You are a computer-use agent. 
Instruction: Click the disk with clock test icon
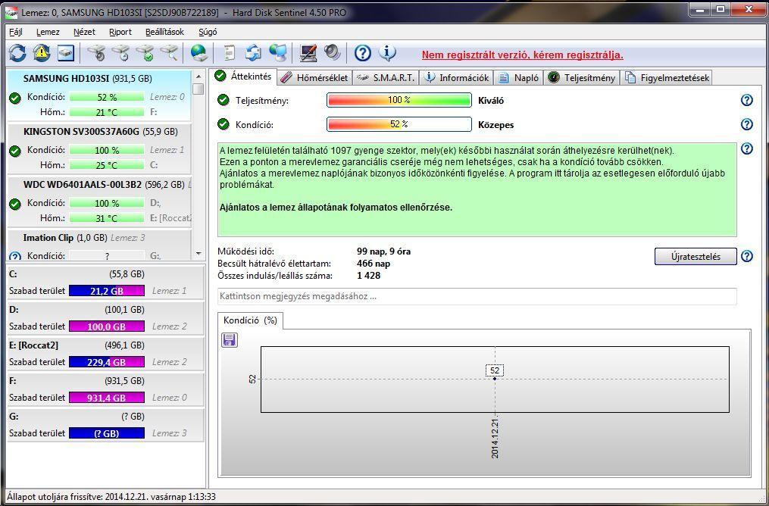120,53
